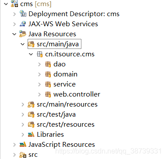This screenshot has height=159, width=165.
Task: Expand the JavaScript Resources node
Action: point(14,145)
